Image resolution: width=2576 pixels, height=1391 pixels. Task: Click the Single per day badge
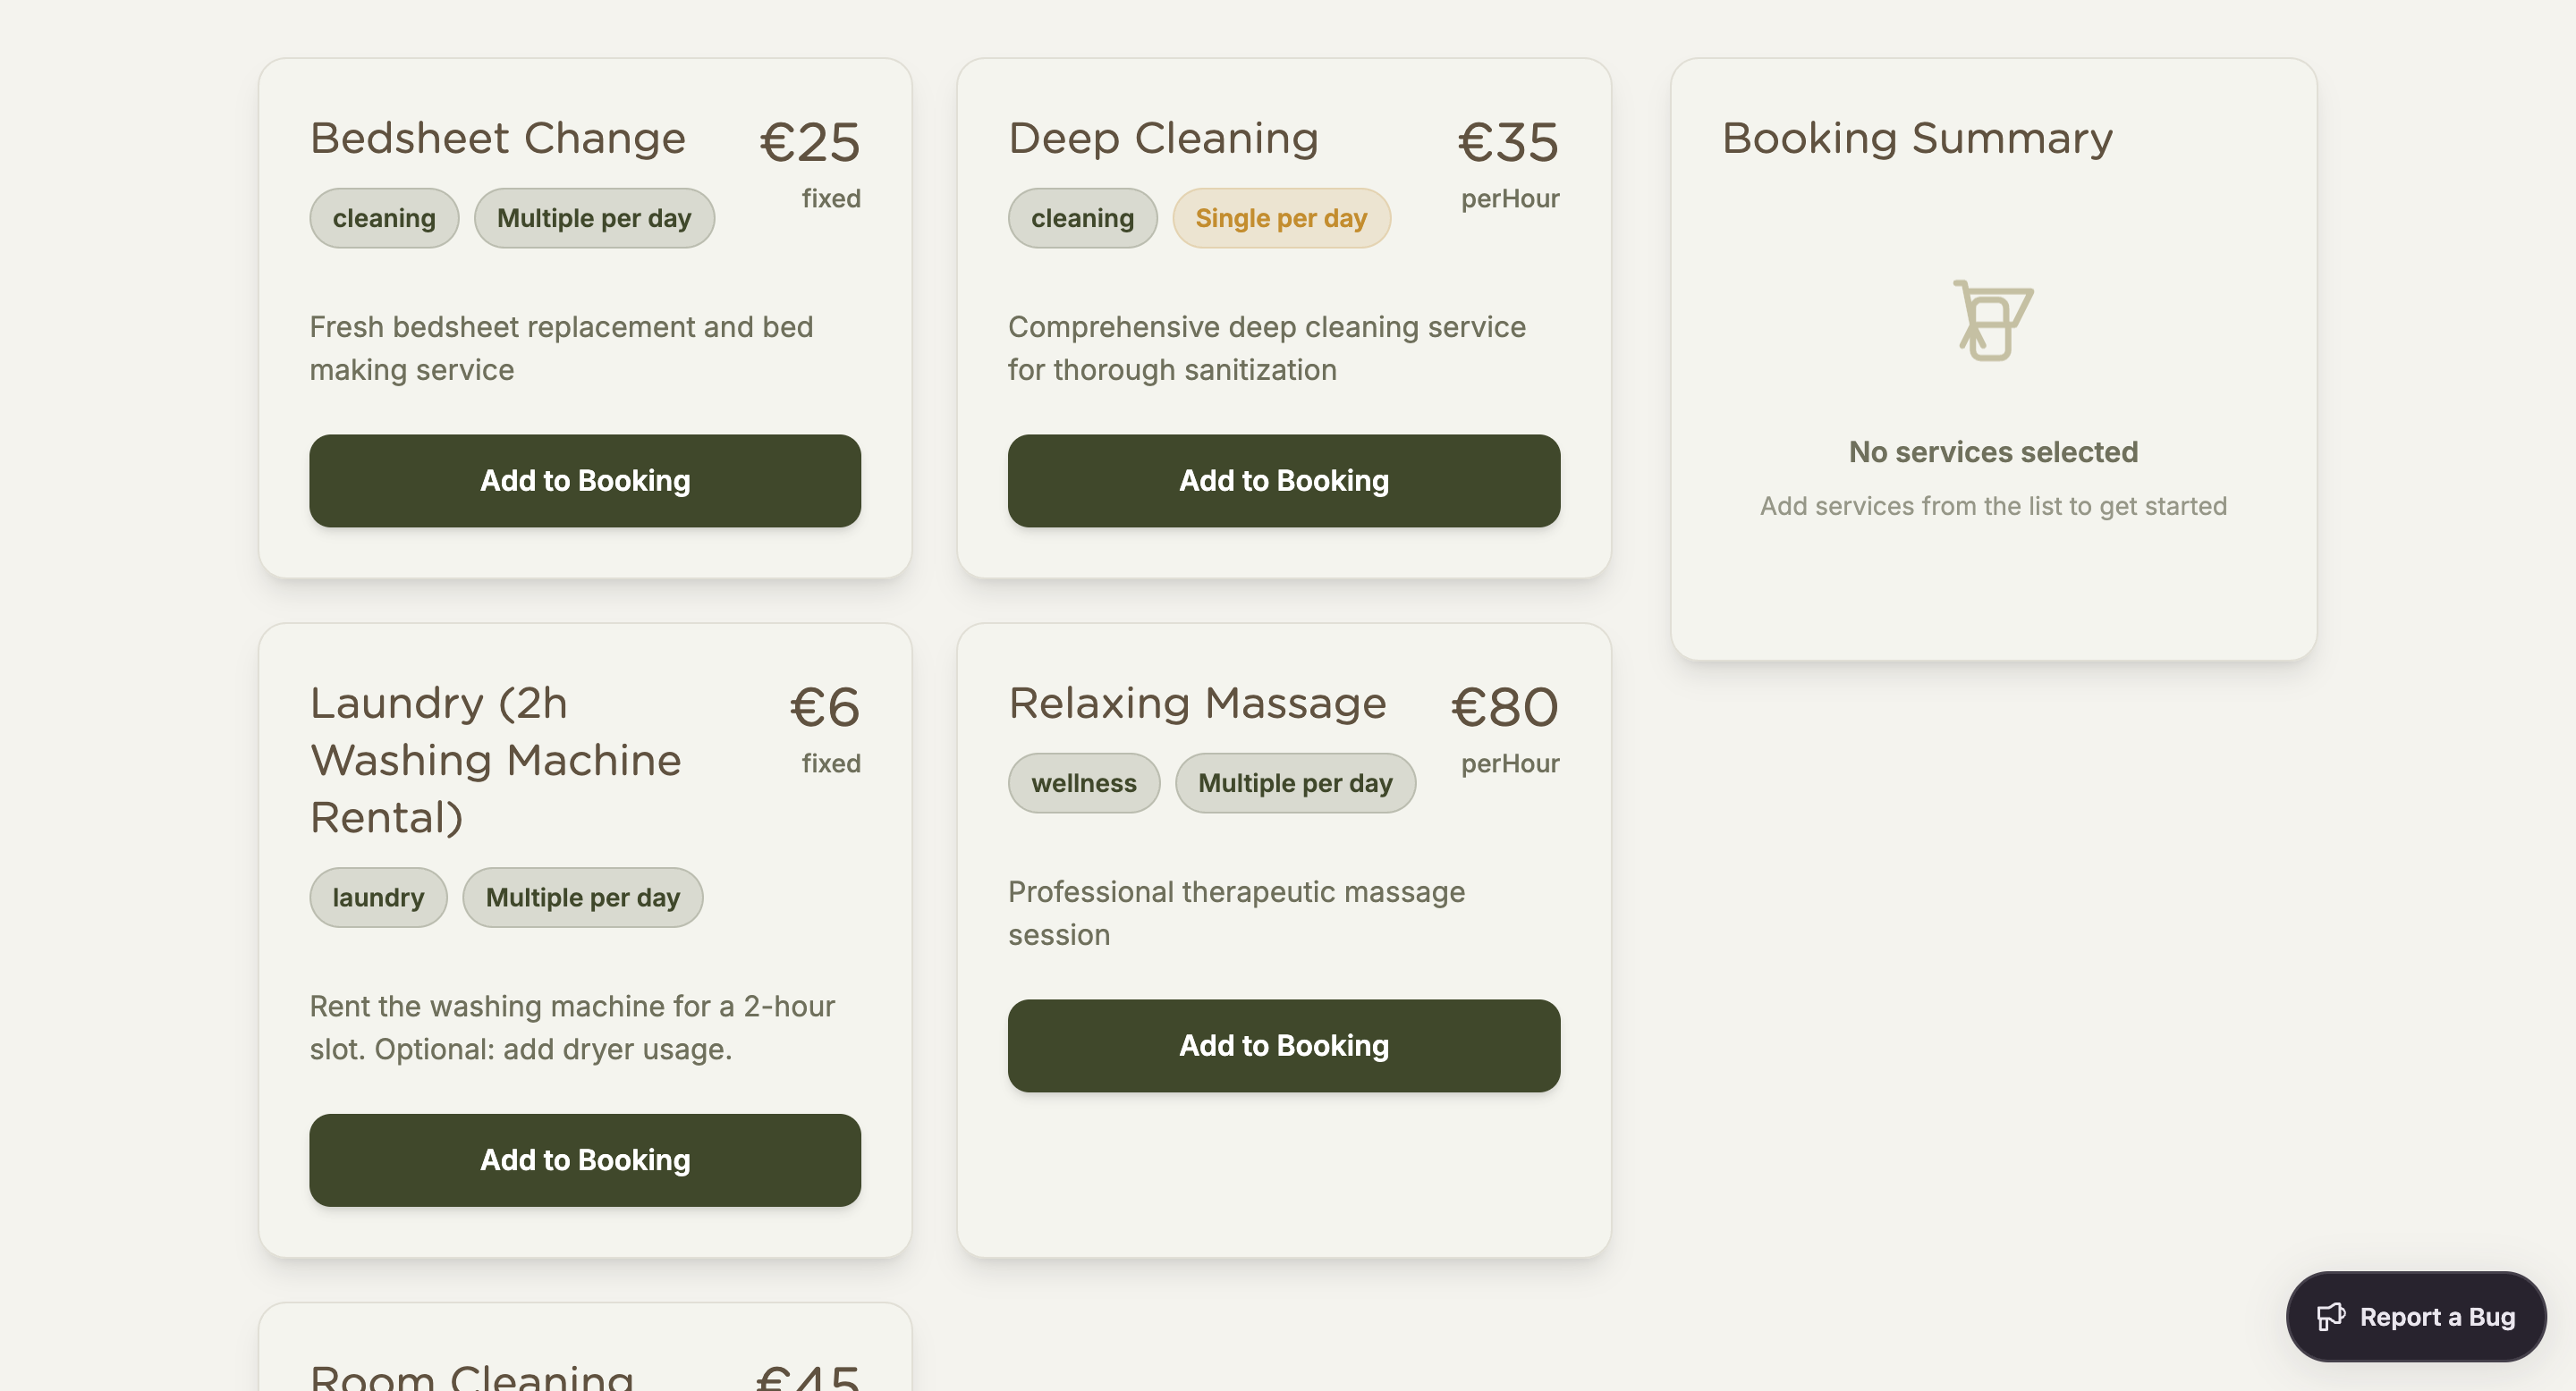(1281, 218)
